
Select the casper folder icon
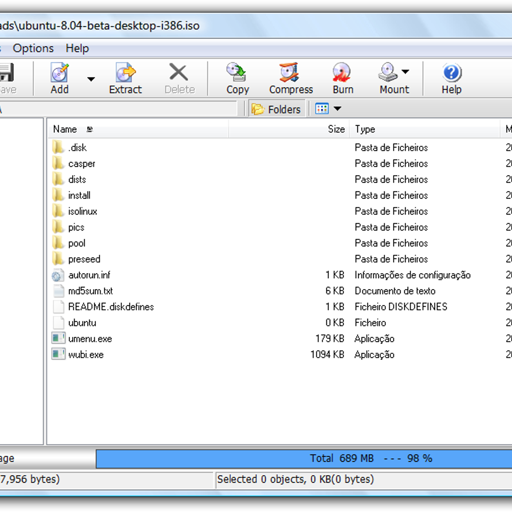click(58, 163)
